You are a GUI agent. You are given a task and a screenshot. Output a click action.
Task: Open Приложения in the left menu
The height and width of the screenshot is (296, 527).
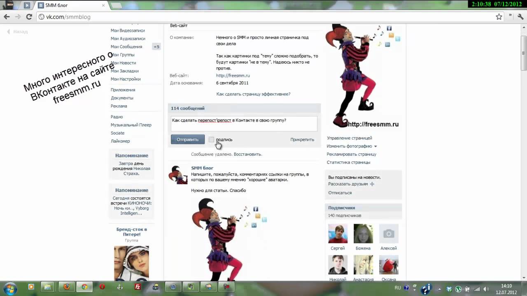click(123, 90)
